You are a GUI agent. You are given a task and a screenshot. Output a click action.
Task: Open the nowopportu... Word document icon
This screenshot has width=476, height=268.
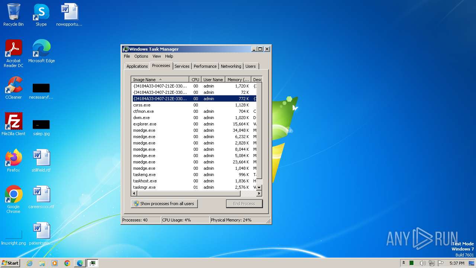(69, 15)
